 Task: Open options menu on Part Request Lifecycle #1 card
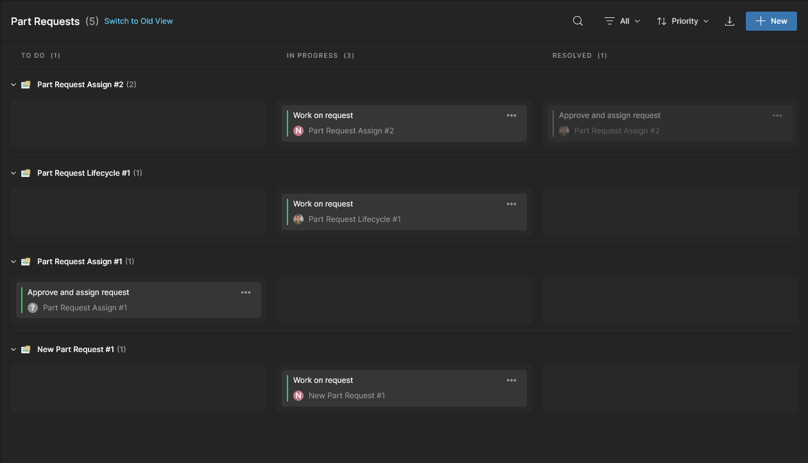coord(511,204)
